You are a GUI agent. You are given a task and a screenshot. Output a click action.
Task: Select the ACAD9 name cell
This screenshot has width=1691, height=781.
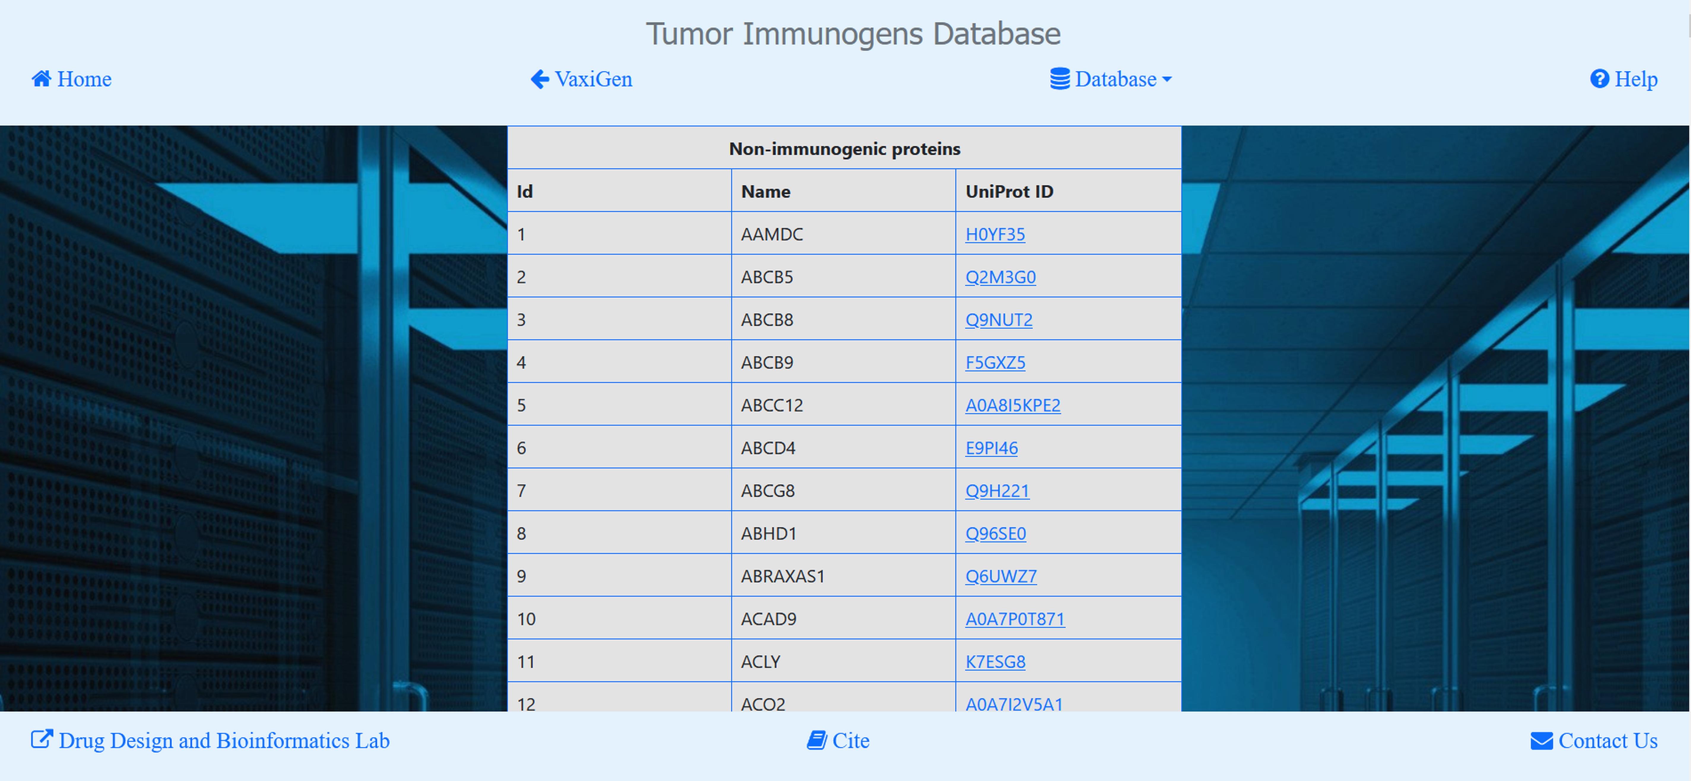click(844, 617)
